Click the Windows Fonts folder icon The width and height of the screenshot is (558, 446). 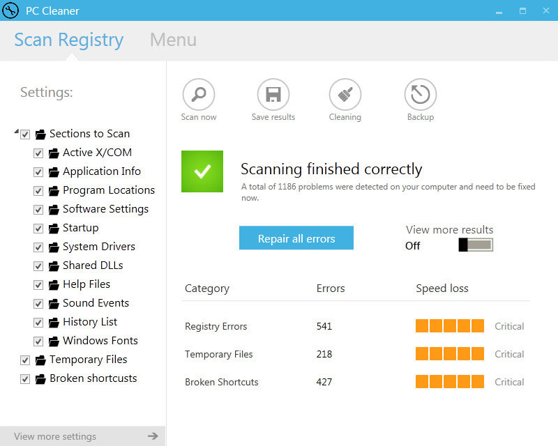click(54, 341)
